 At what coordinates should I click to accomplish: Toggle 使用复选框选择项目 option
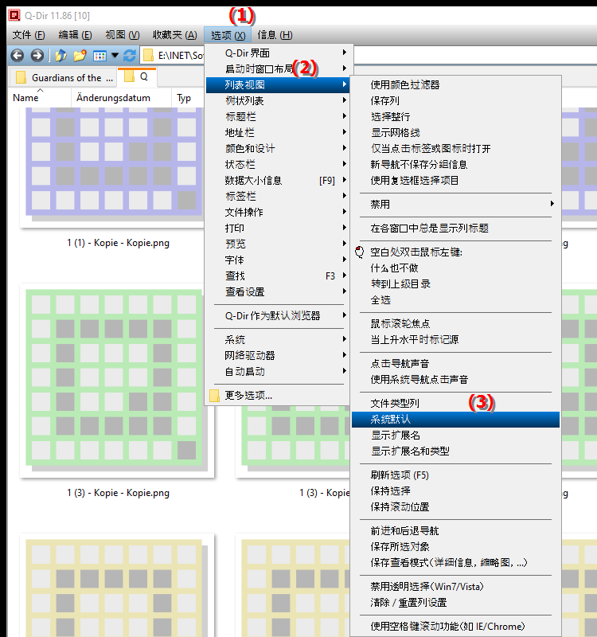[415, 180]
